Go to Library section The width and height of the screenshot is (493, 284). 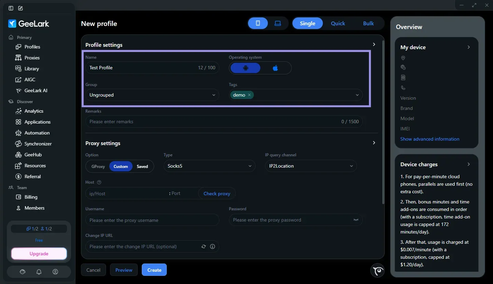pos(32,69)
